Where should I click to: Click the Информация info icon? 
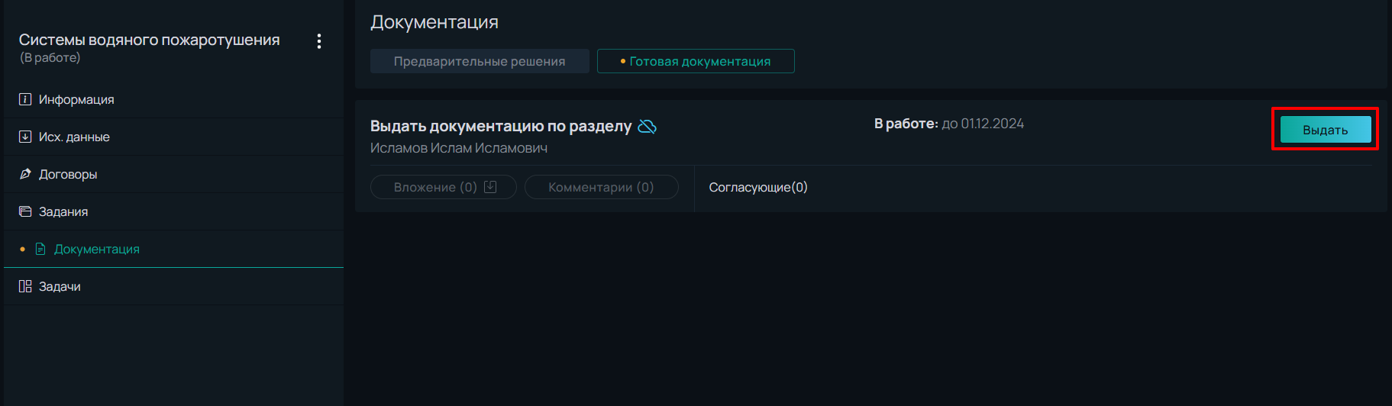tap(25, 99)
